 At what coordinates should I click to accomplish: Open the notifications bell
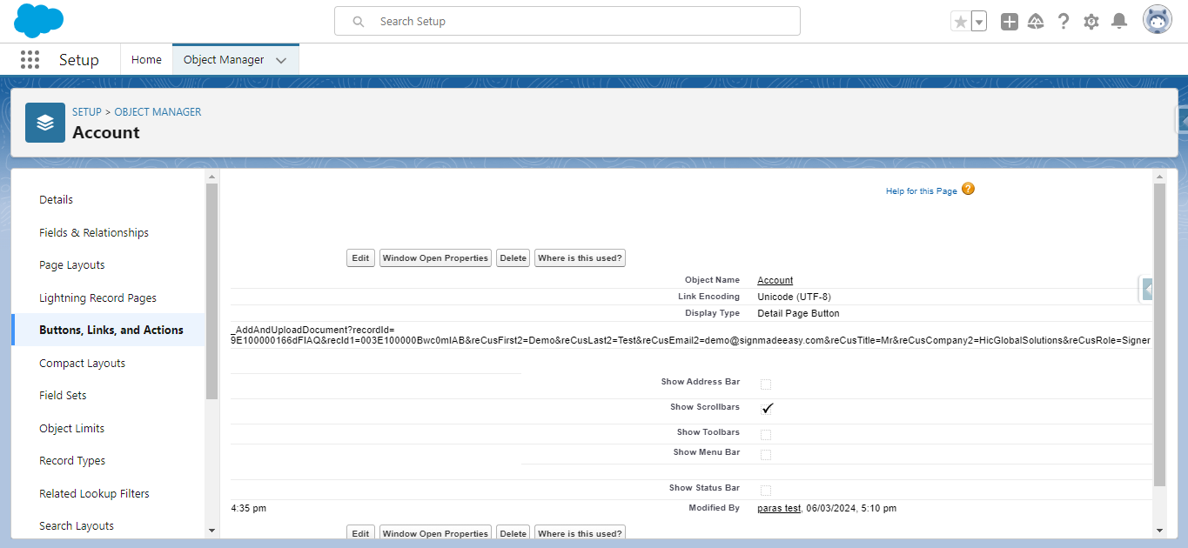(1120, 22)
